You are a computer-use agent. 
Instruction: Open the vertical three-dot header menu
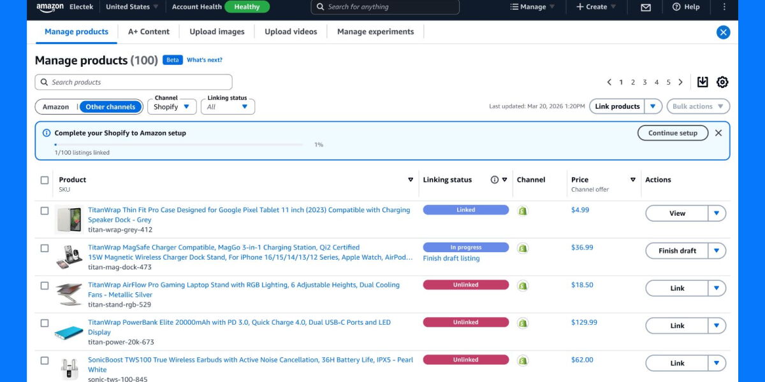[724, 7]
